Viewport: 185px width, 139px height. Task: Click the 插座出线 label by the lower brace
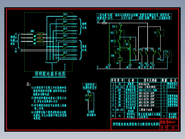(84, 48)
